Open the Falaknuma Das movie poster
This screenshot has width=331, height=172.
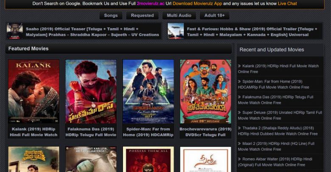(91, 91)
